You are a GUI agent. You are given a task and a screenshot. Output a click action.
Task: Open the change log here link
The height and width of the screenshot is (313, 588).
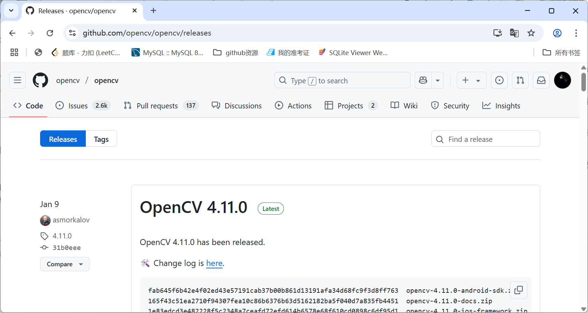click(214, 263)
